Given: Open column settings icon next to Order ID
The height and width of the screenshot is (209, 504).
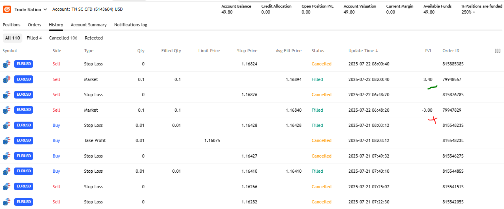Looking at the screenshot, I should (498, 51).
